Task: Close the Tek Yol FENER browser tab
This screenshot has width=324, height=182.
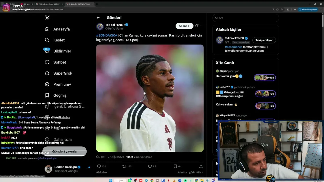Action: (92, 4)
